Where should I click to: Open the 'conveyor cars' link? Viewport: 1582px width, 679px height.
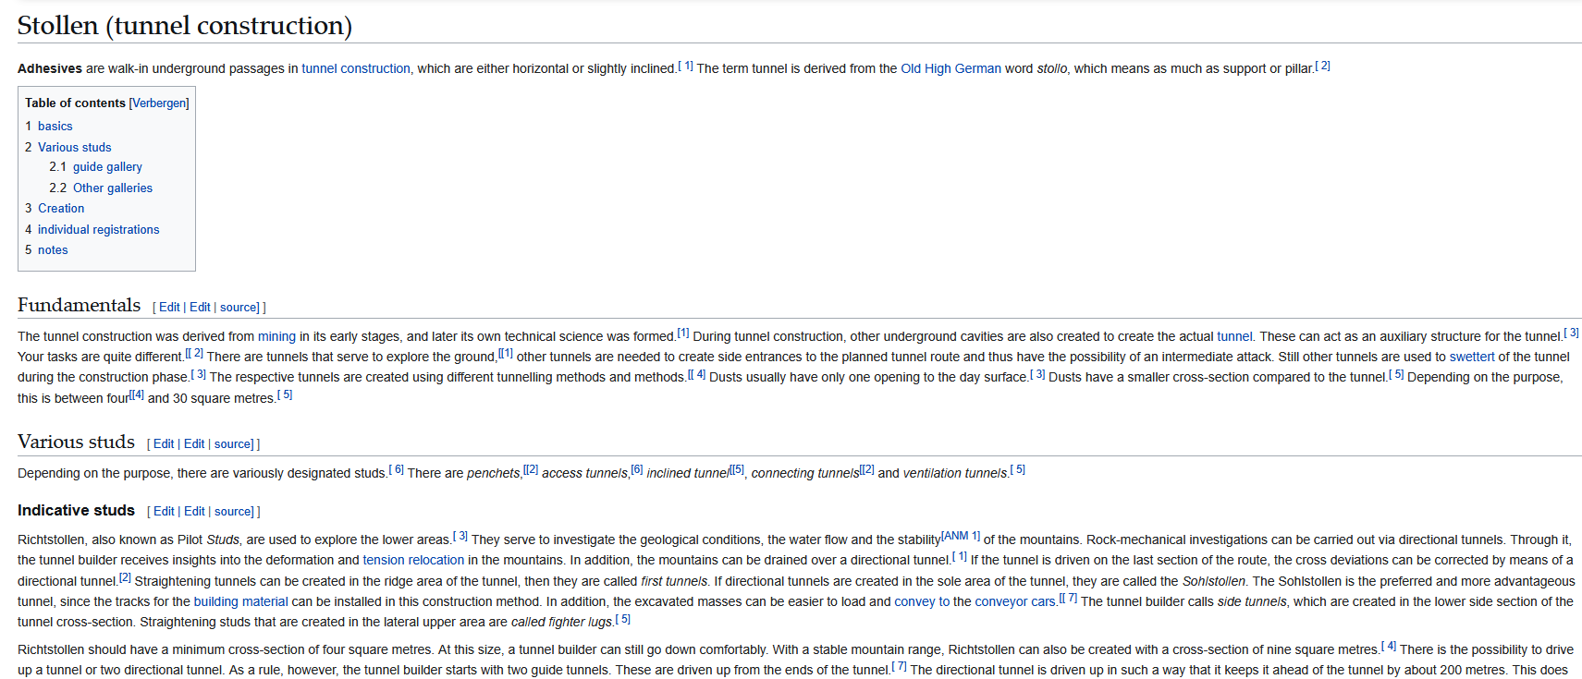pos(1015,602)
